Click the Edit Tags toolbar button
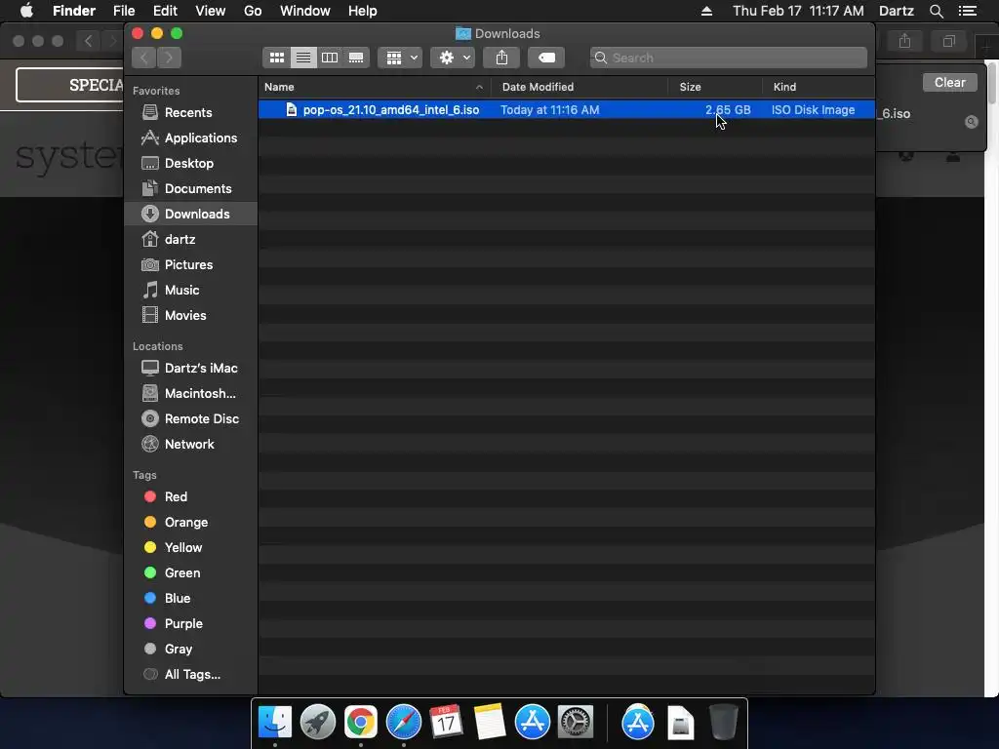 (x=546, y=58)
